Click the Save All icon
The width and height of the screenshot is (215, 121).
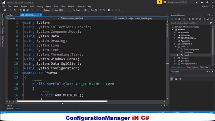(28, 10)
